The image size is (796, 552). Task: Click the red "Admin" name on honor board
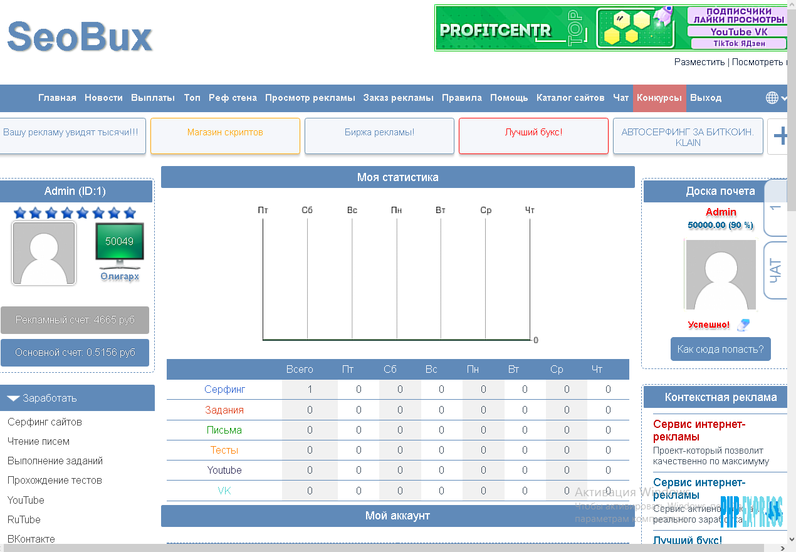point(721,212)
